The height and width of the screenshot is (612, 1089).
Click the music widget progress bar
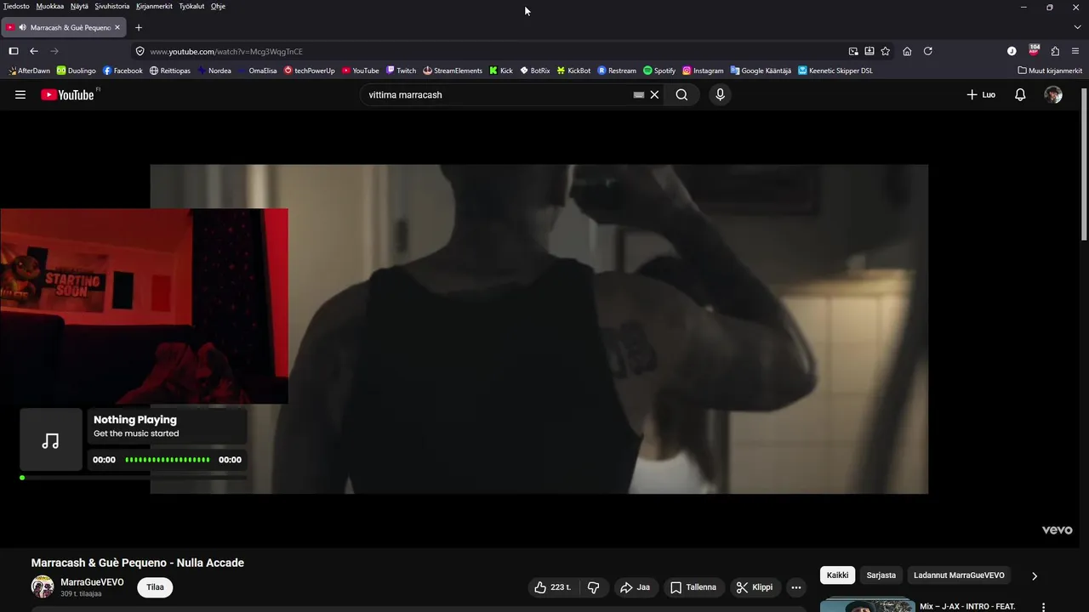coord(134,478)
